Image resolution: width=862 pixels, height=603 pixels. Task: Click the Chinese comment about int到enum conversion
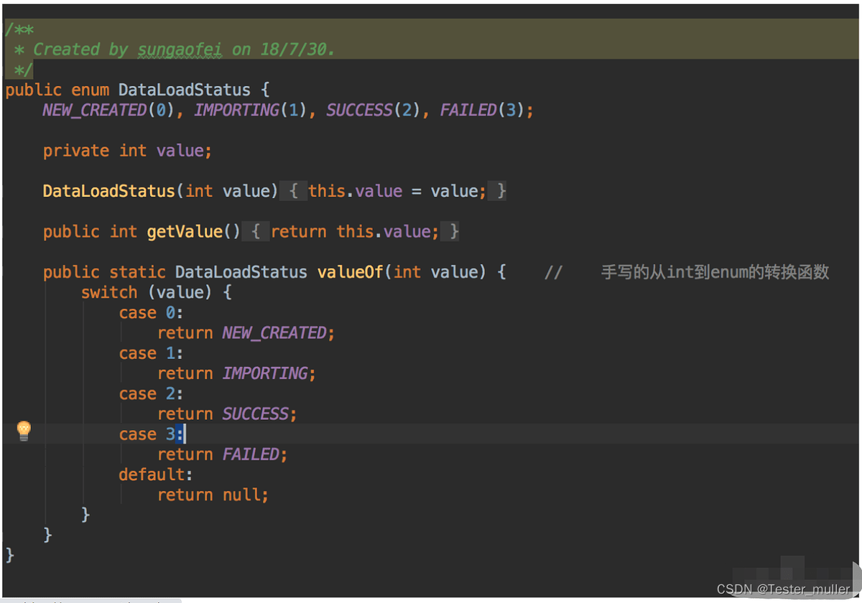click(x=715, y=272)
